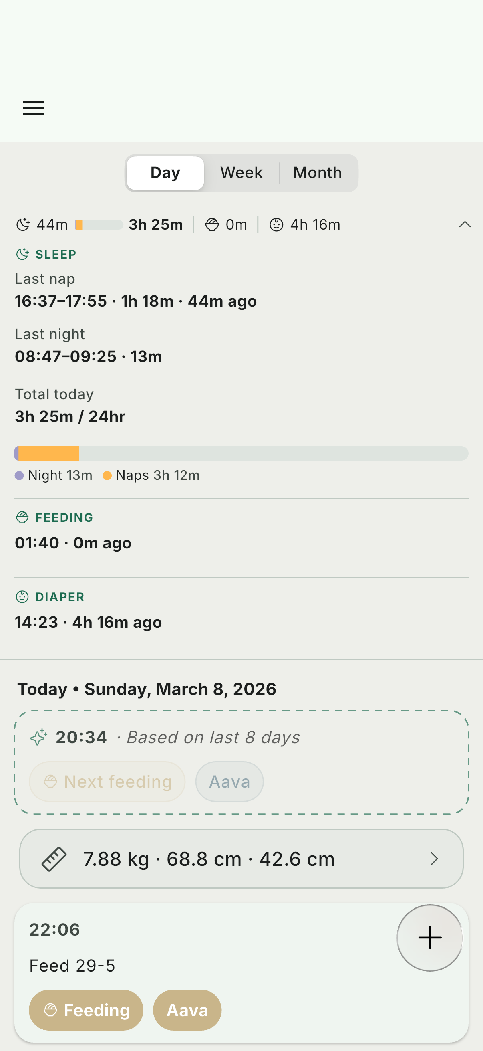Tap the plus add-entry button

430,937
